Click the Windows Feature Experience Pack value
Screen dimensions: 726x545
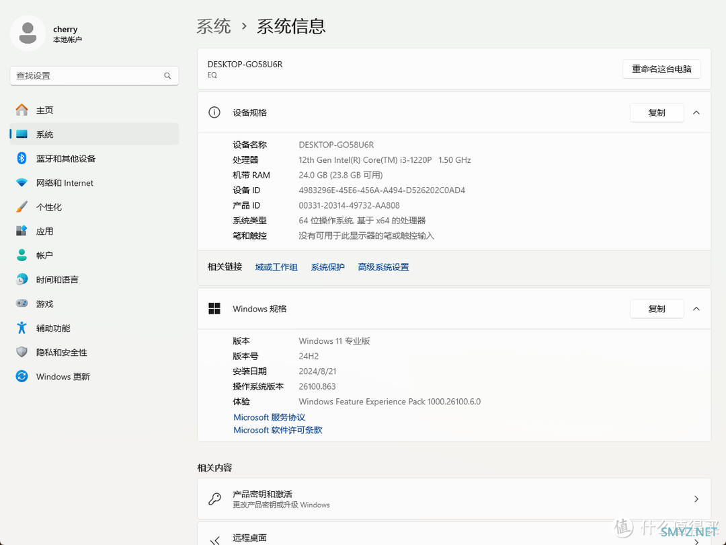pyautogui.click(x=390, y=401)
